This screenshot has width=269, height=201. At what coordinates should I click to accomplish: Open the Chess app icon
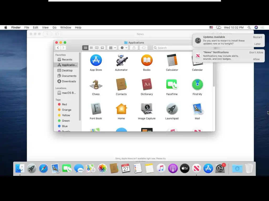click(x=96, y=85)
